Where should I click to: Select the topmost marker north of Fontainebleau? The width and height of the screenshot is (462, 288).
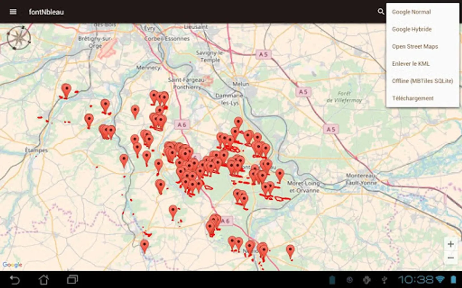(238, 123)
